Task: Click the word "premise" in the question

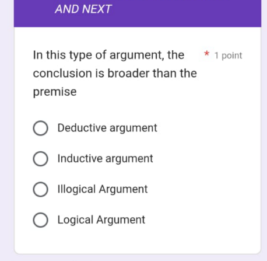Action: (x=55, y=92)
